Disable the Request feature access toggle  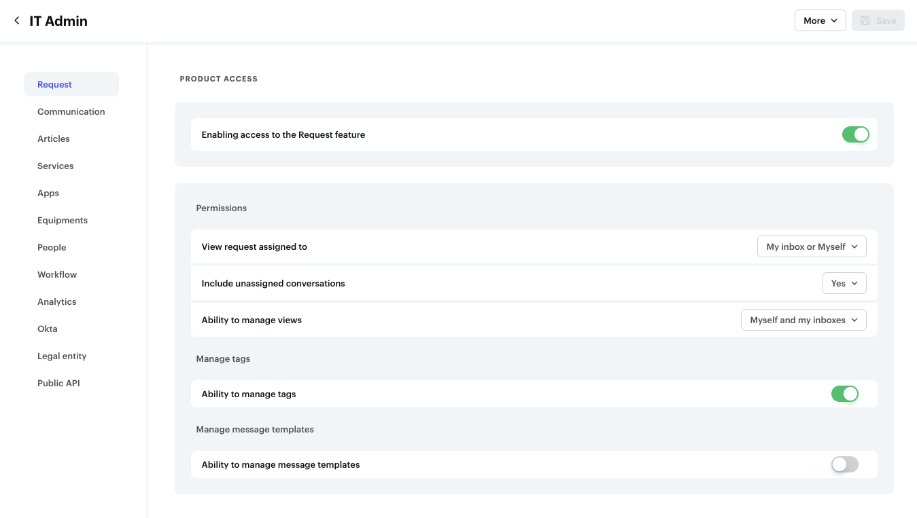click(x=855, y=134)
